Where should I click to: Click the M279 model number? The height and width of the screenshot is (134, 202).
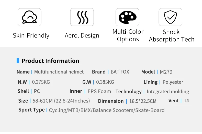pos(166,72)
